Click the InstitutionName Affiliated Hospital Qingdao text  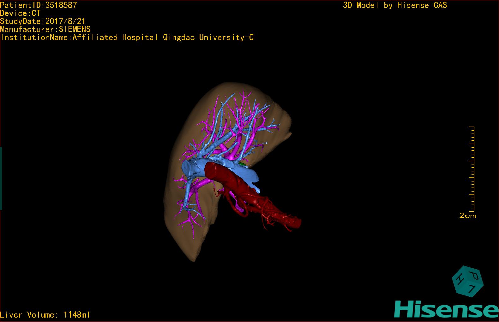(x=127, y=38)
